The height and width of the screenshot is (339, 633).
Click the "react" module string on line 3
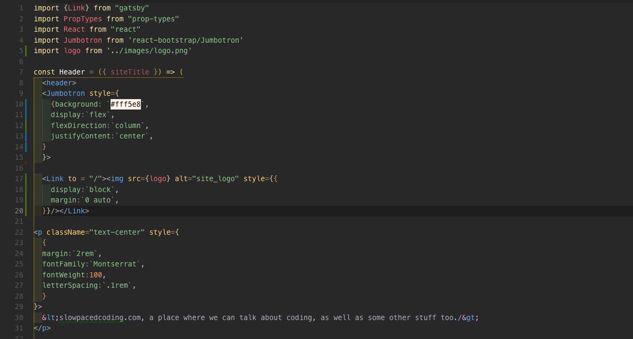click(x=126, y=30)
